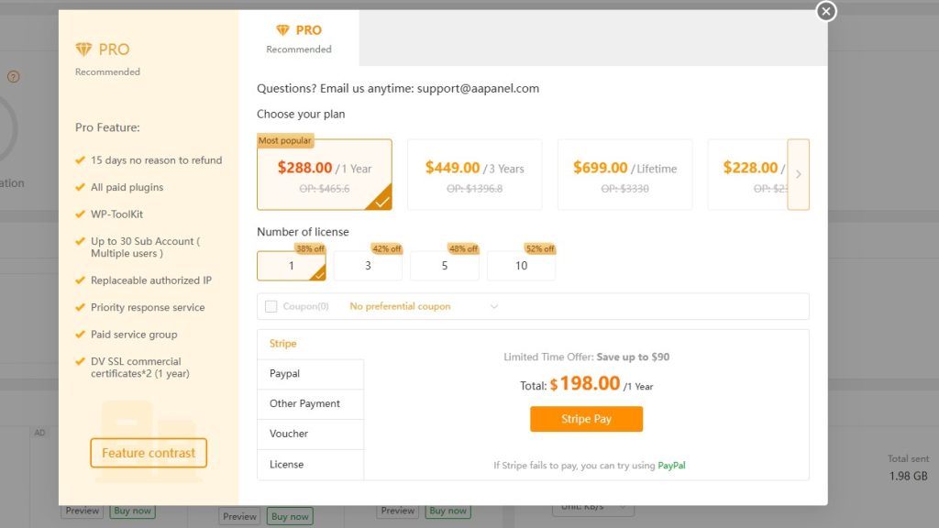Click the help question mark icon

coord(14,77)
